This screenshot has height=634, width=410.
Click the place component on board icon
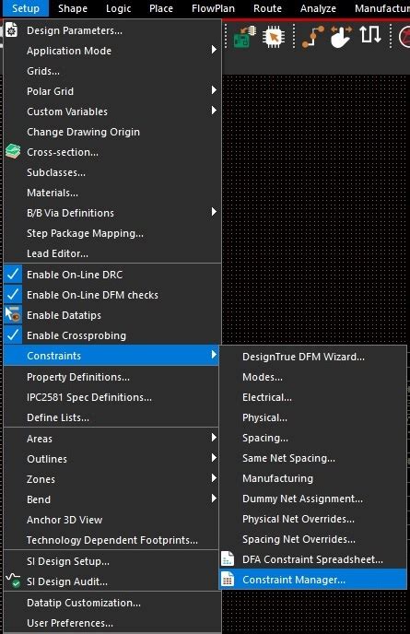pos(245,37)
